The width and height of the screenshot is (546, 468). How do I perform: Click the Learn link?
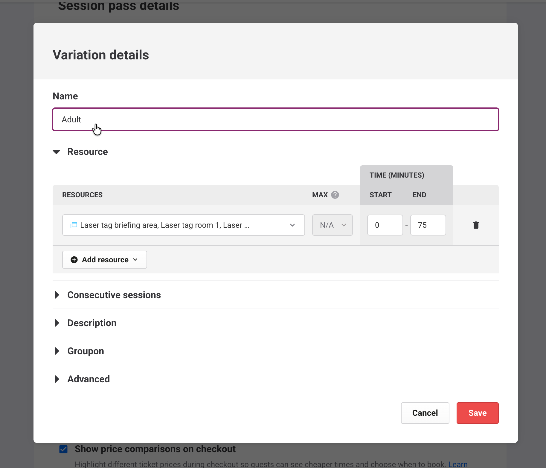coord(458,464)
